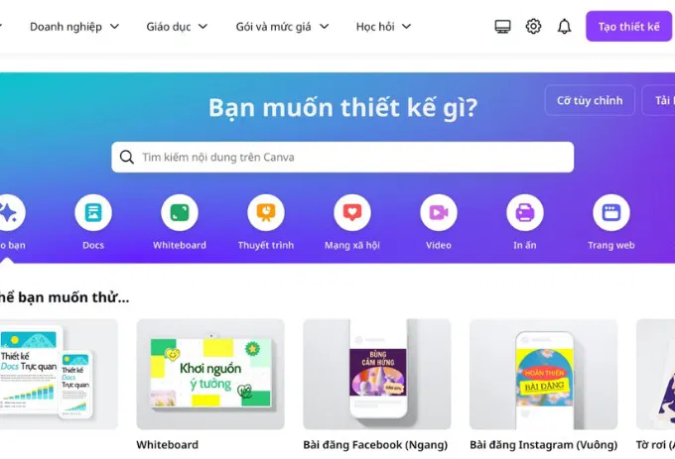Click the desktop app monitor icon

pyautogui.click(x=502, y=27)
